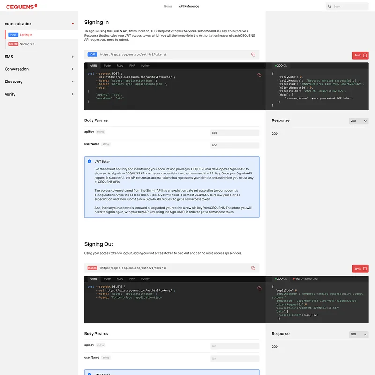Copy the Signing Out DELETE URL
This screenshot has width=375, height=375.
253,268
